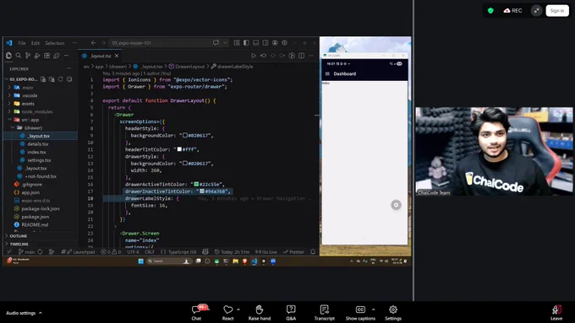Raise hand in the Zoom meeting
Screen dimensions: 575x323
[260, 313]
